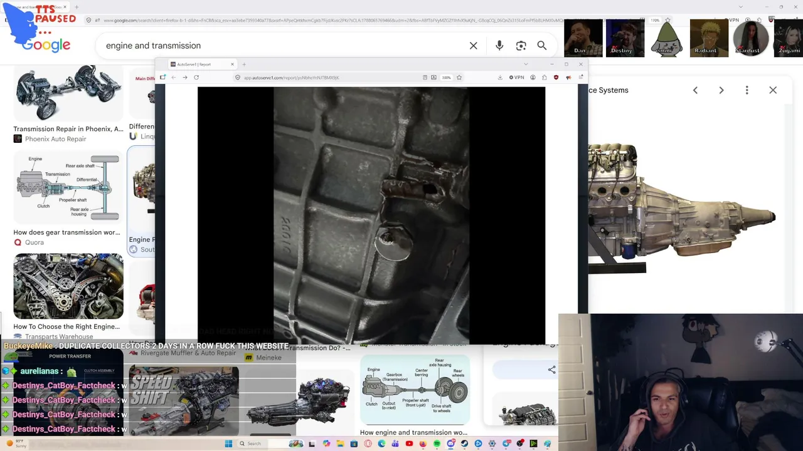
Task: Open the zoom level indicator in AutoServe1 address bar
Action: coord(446,78)
